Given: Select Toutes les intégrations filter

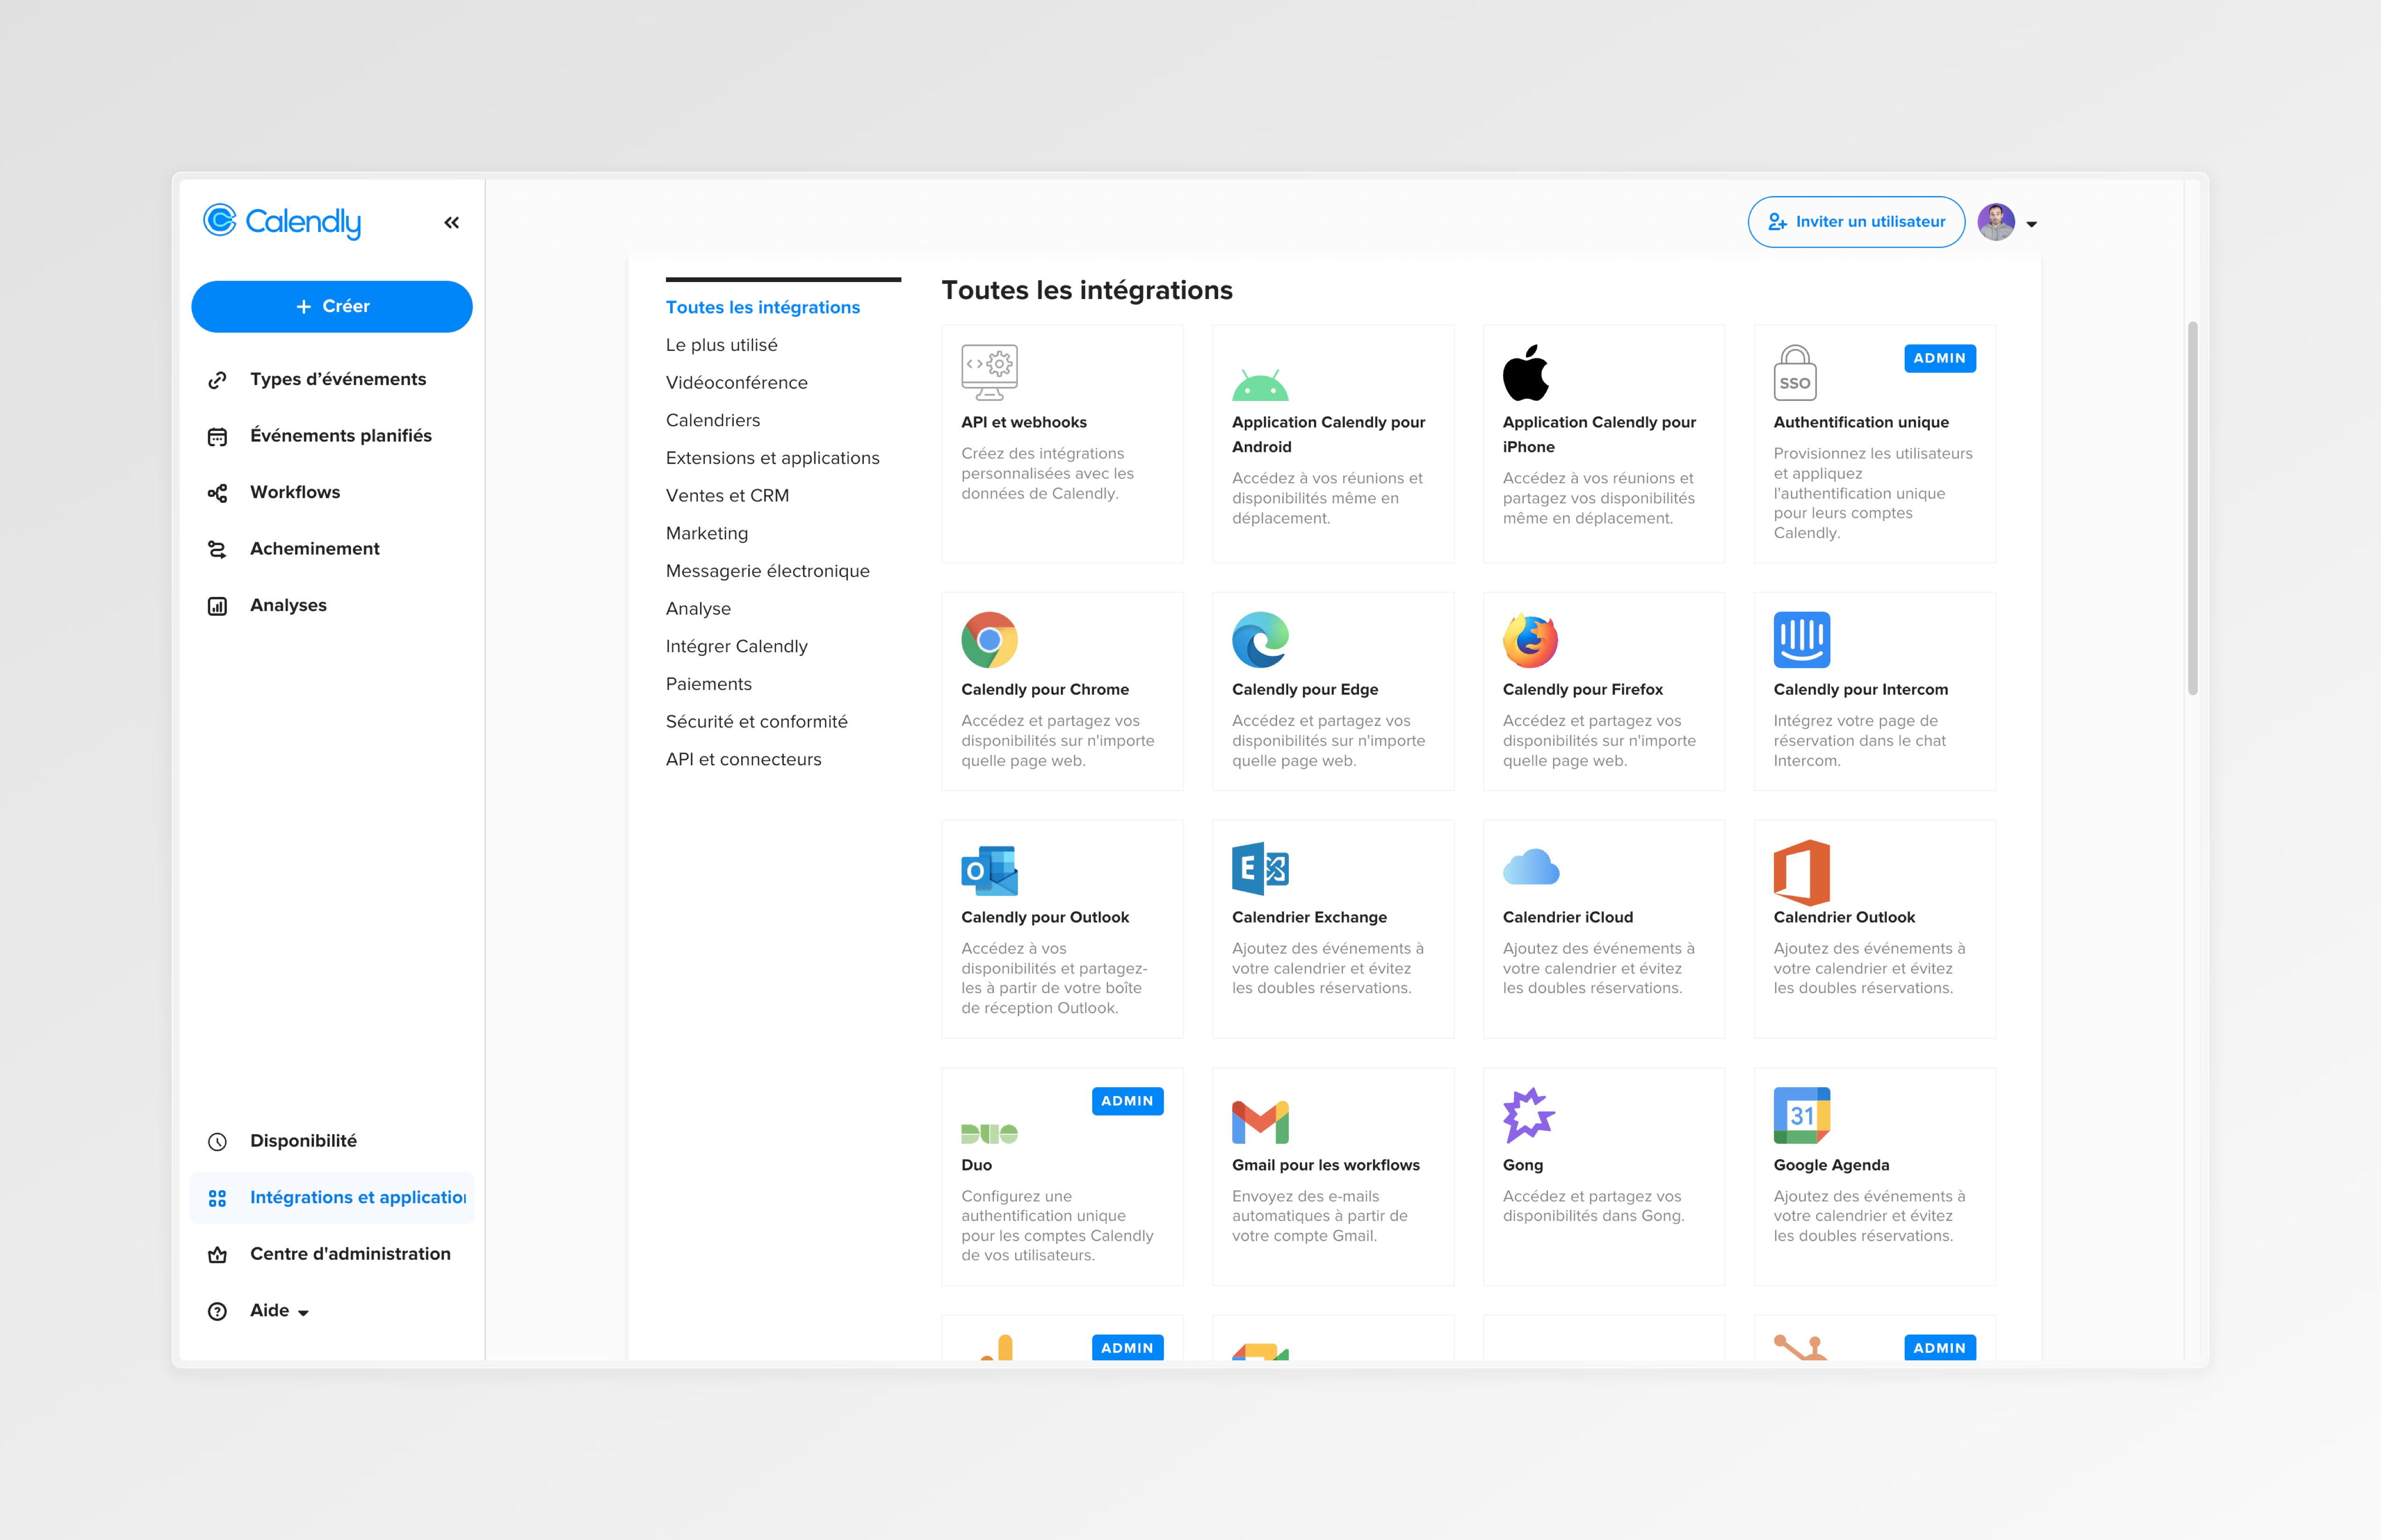Looking at the screenshot, I should (x=762, y=307).
